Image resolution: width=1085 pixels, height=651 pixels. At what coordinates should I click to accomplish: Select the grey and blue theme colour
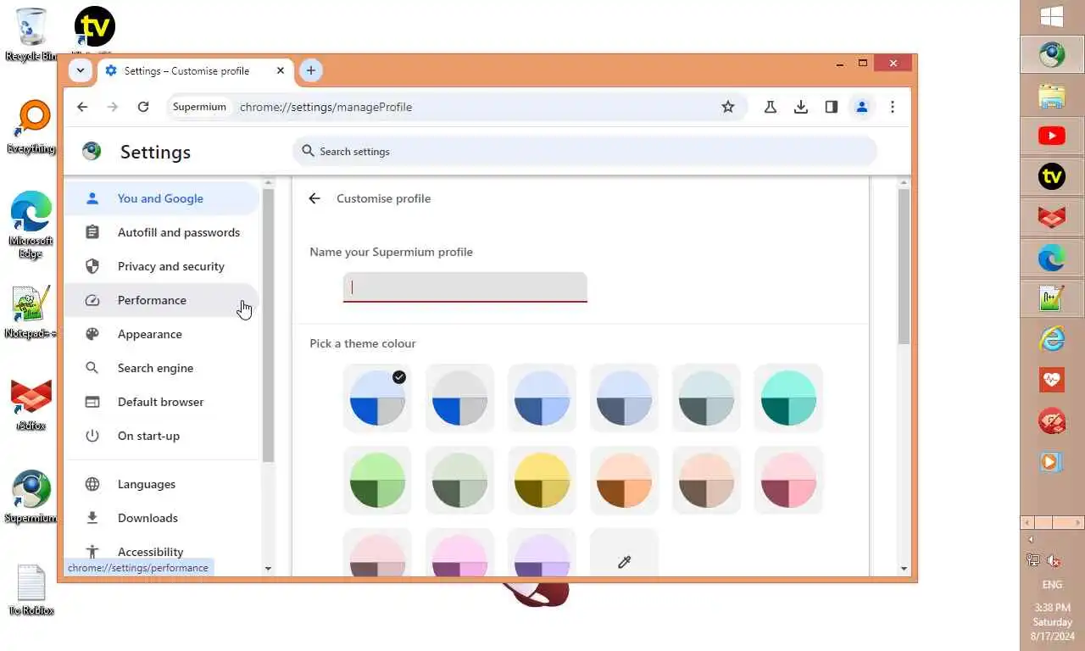click(x=459, y=398)
